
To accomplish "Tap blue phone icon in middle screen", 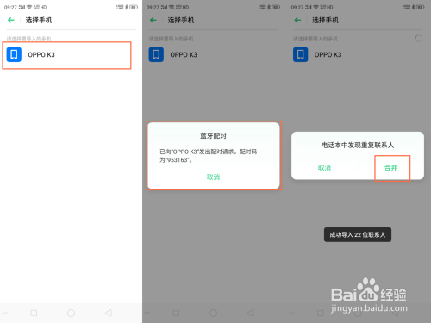I will pyautogui.click(x=156, y=54).
